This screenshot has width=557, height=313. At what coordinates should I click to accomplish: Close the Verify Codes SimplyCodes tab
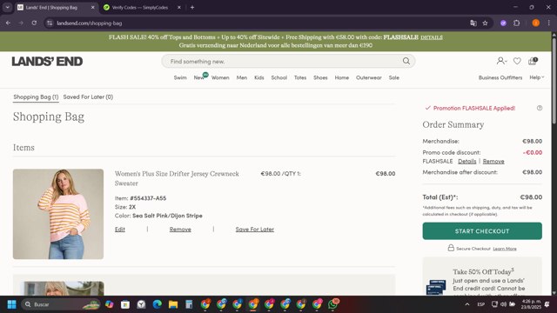179,7
